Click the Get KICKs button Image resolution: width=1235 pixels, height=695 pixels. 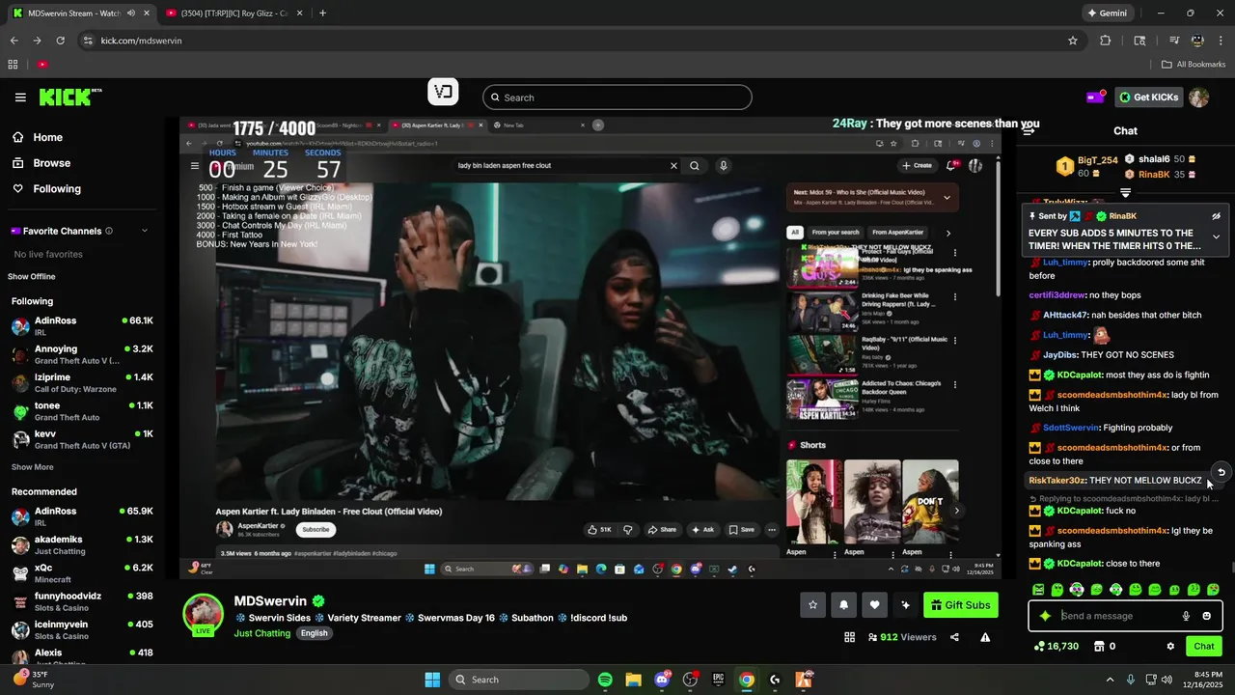1148,97
